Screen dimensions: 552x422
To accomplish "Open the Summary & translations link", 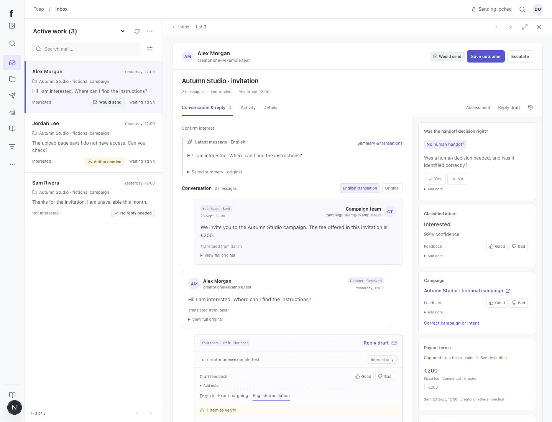I will (x=380, y=143).
